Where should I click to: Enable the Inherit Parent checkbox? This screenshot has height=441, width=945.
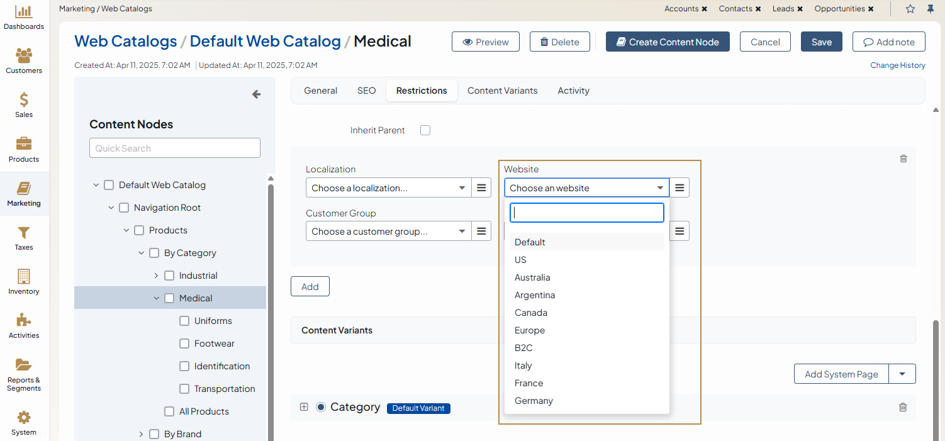click(x=425, y=130)
